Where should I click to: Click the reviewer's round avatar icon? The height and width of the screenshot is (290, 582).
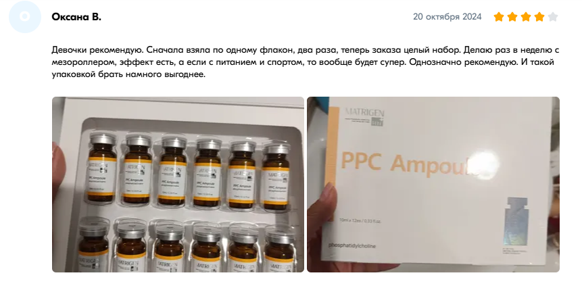coord(25,17)
